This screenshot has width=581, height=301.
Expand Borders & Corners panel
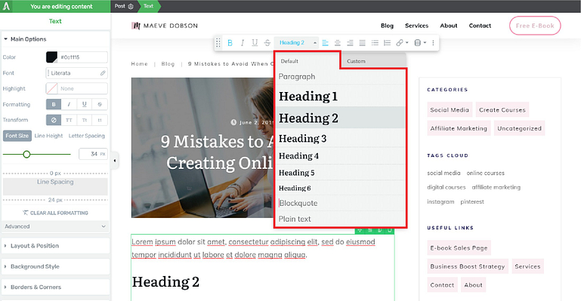point(55,287)
